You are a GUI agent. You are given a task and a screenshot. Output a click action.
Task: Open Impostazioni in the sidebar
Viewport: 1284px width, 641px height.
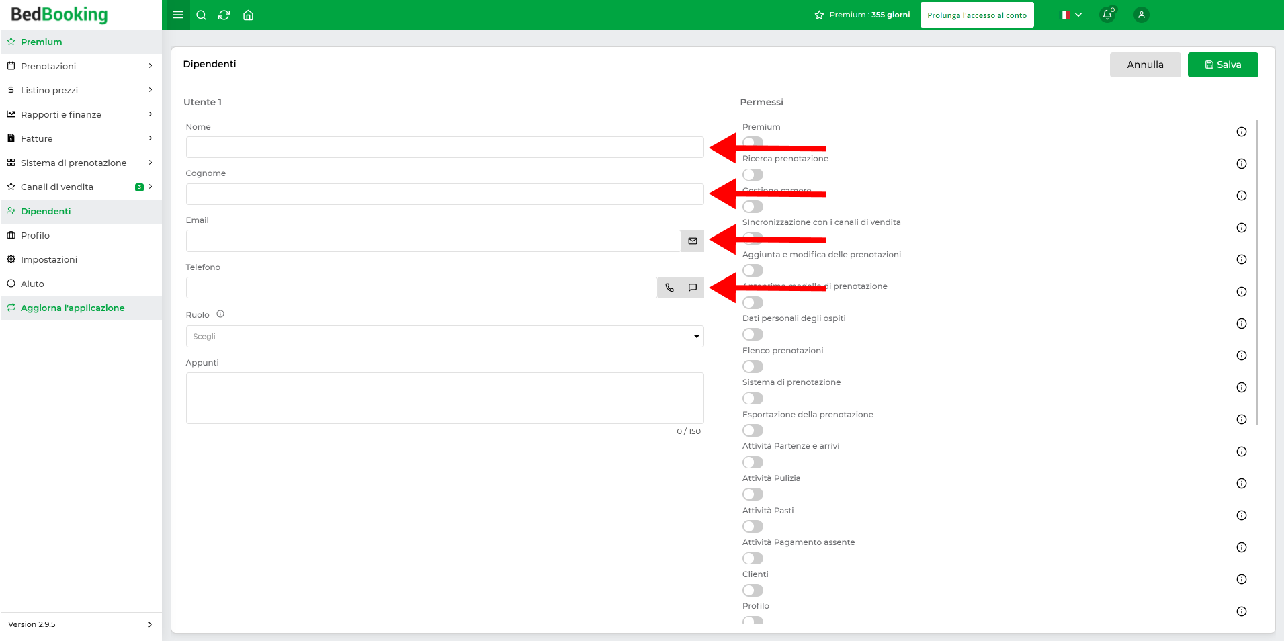pyautogui.click(x=81, y=259)
